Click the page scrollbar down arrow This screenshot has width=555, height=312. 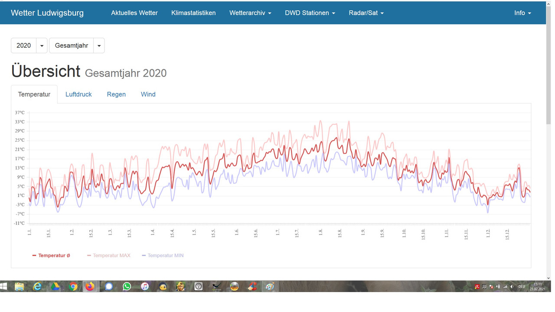548,278
